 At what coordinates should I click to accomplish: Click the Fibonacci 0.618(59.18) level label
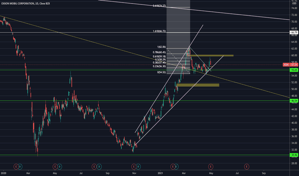[159, 57]
